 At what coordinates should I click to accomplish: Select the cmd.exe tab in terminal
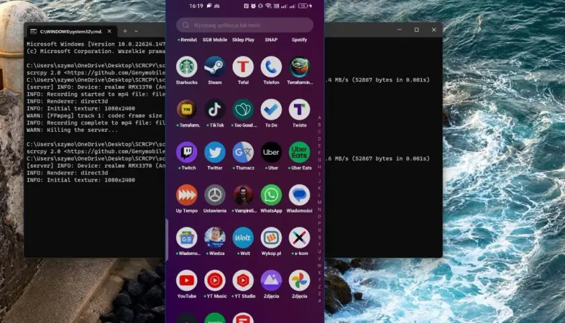[x=71, y=32]
